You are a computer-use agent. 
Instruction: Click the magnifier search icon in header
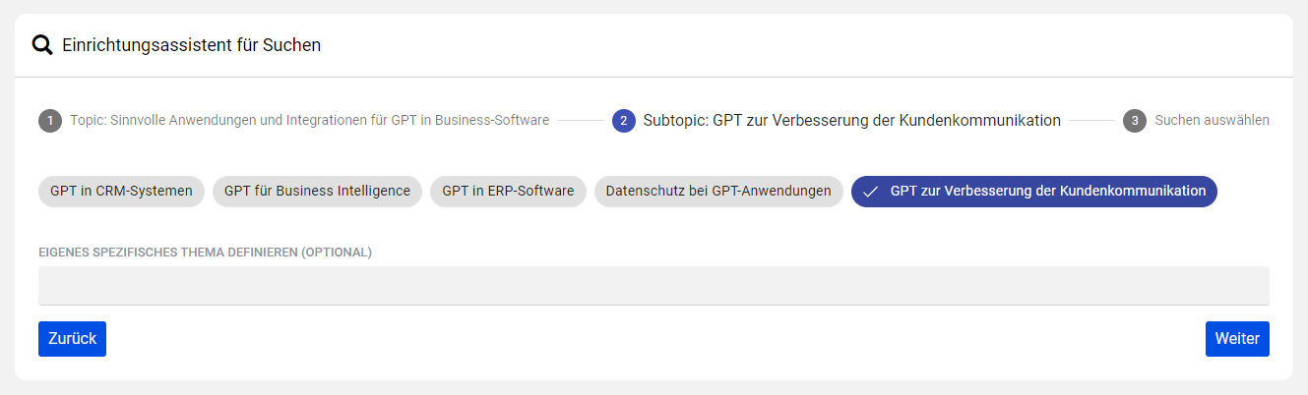click(42, 45)
